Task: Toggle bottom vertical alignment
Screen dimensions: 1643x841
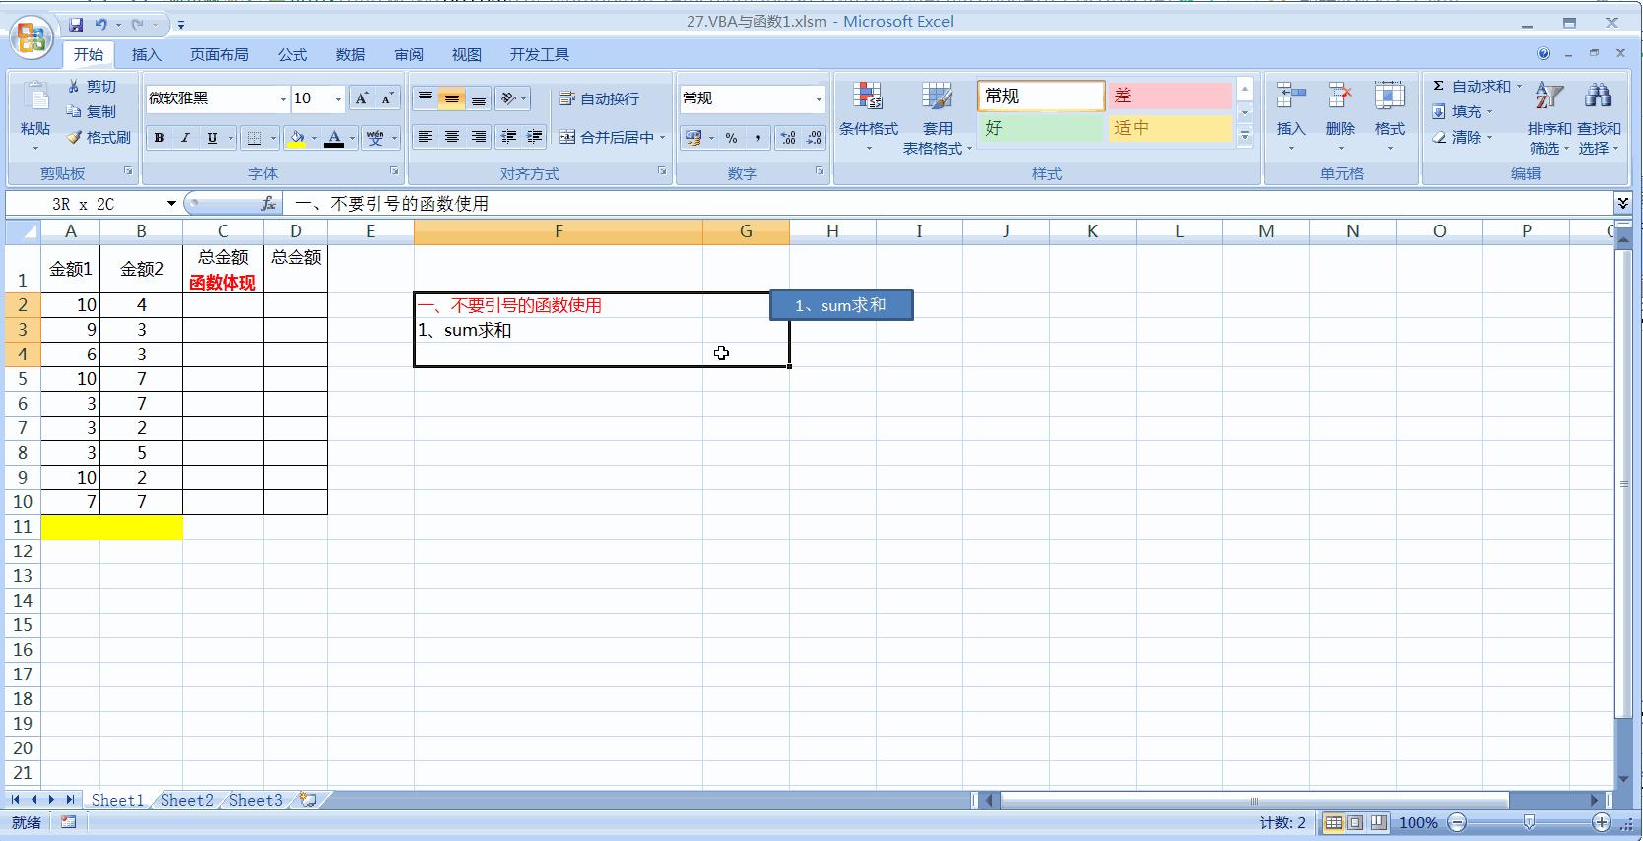Action: pyautogui.click(x=479, y=98)
